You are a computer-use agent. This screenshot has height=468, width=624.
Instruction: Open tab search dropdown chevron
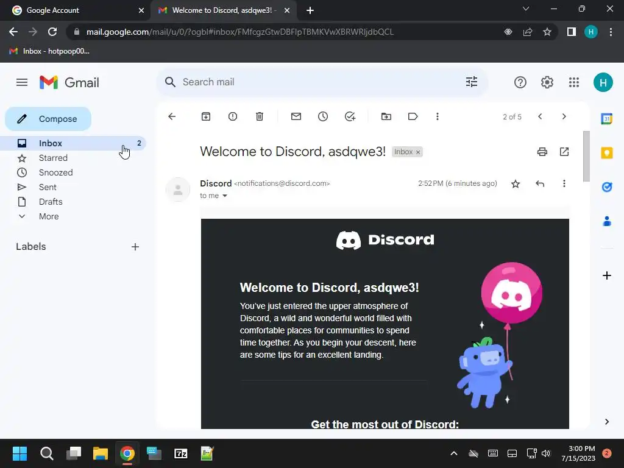click(x=526, y=9)
